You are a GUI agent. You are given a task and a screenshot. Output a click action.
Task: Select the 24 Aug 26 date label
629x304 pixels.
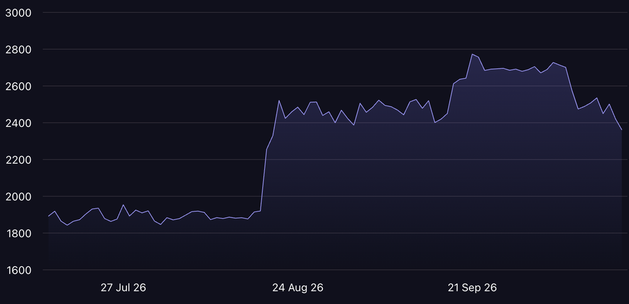point(298,287)
